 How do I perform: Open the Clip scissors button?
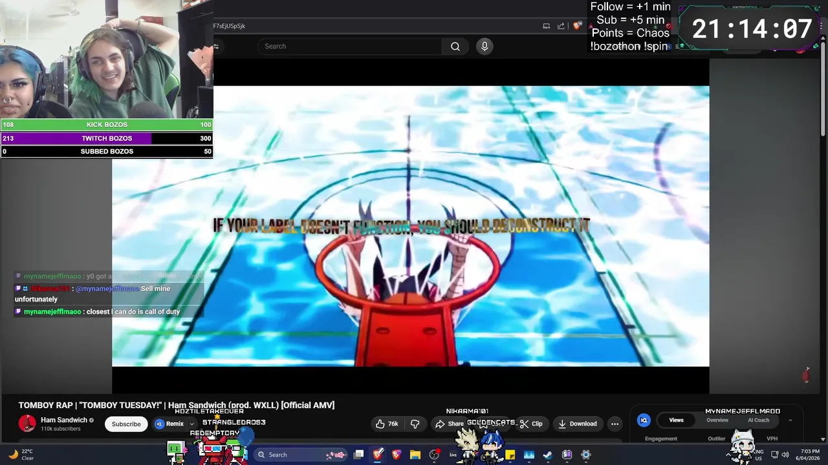[x=531, y=424]
